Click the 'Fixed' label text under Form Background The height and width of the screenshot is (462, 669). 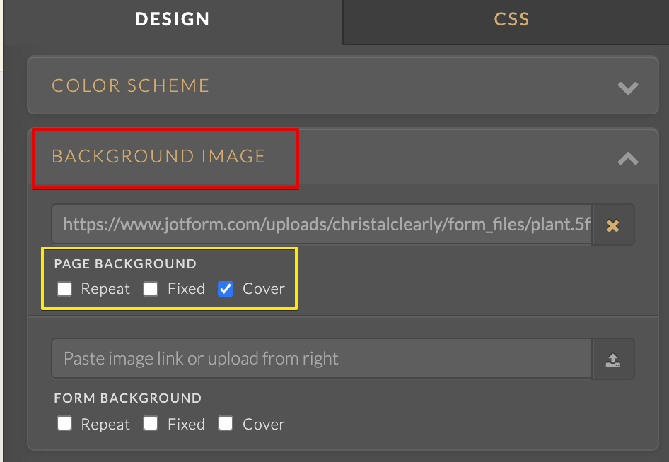point(186,425)
